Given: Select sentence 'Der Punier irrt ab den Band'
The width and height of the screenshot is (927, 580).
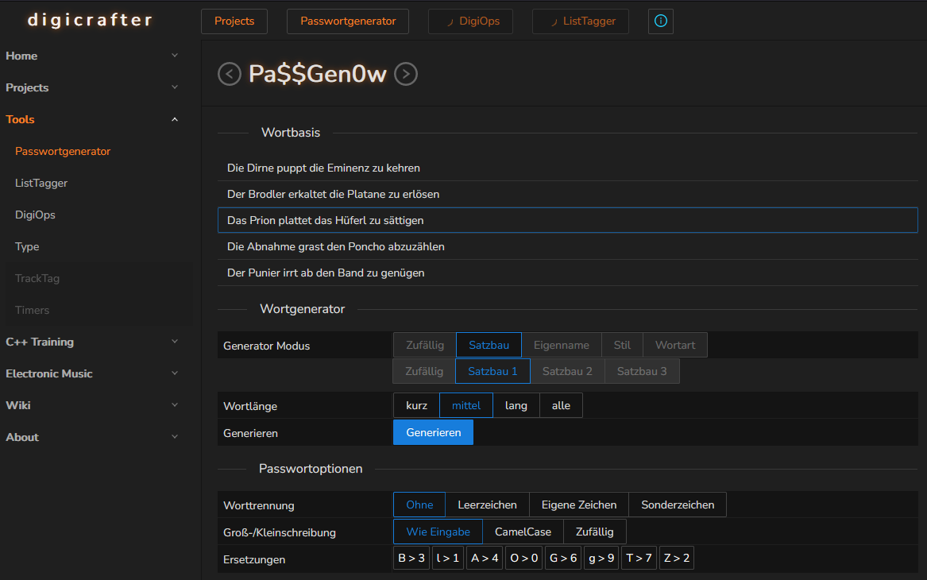Looking at the screenshot, I should coord(567,273).
